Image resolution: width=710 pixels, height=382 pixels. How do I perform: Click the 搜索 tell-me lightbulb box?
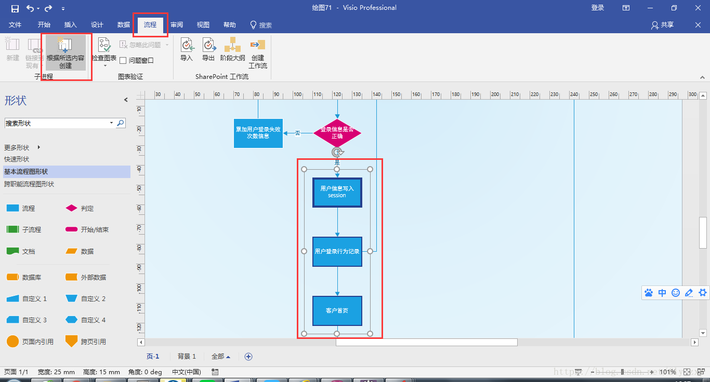click(261, 25)
